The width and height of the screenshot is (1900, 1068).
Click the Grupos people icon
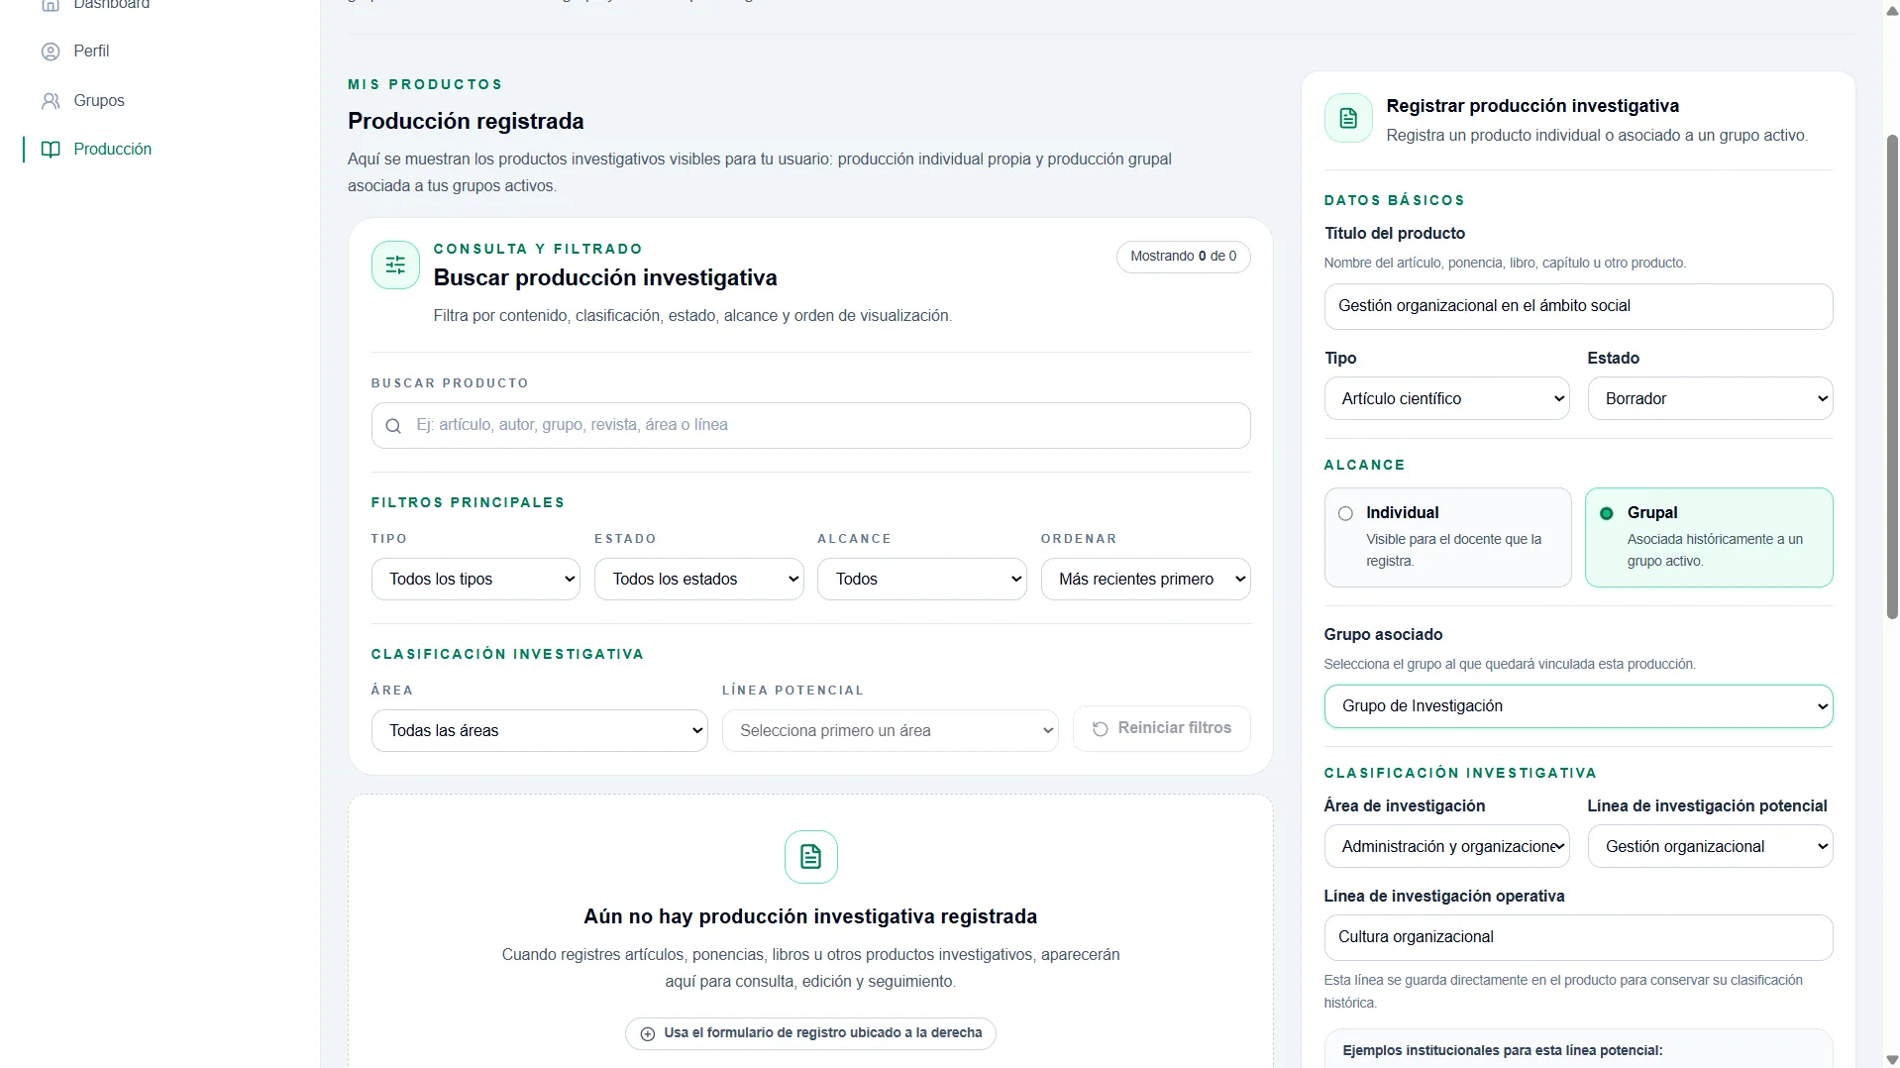click(51, 101)
